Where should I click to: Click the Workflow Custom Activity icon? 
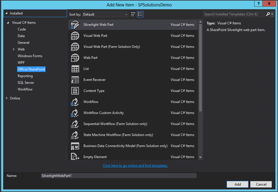click(75, 113)
